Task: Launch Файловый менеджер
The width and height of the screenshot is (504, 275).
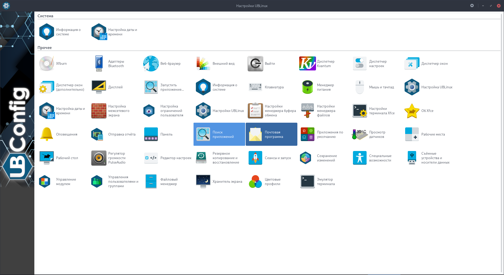Action: (167, 181)
